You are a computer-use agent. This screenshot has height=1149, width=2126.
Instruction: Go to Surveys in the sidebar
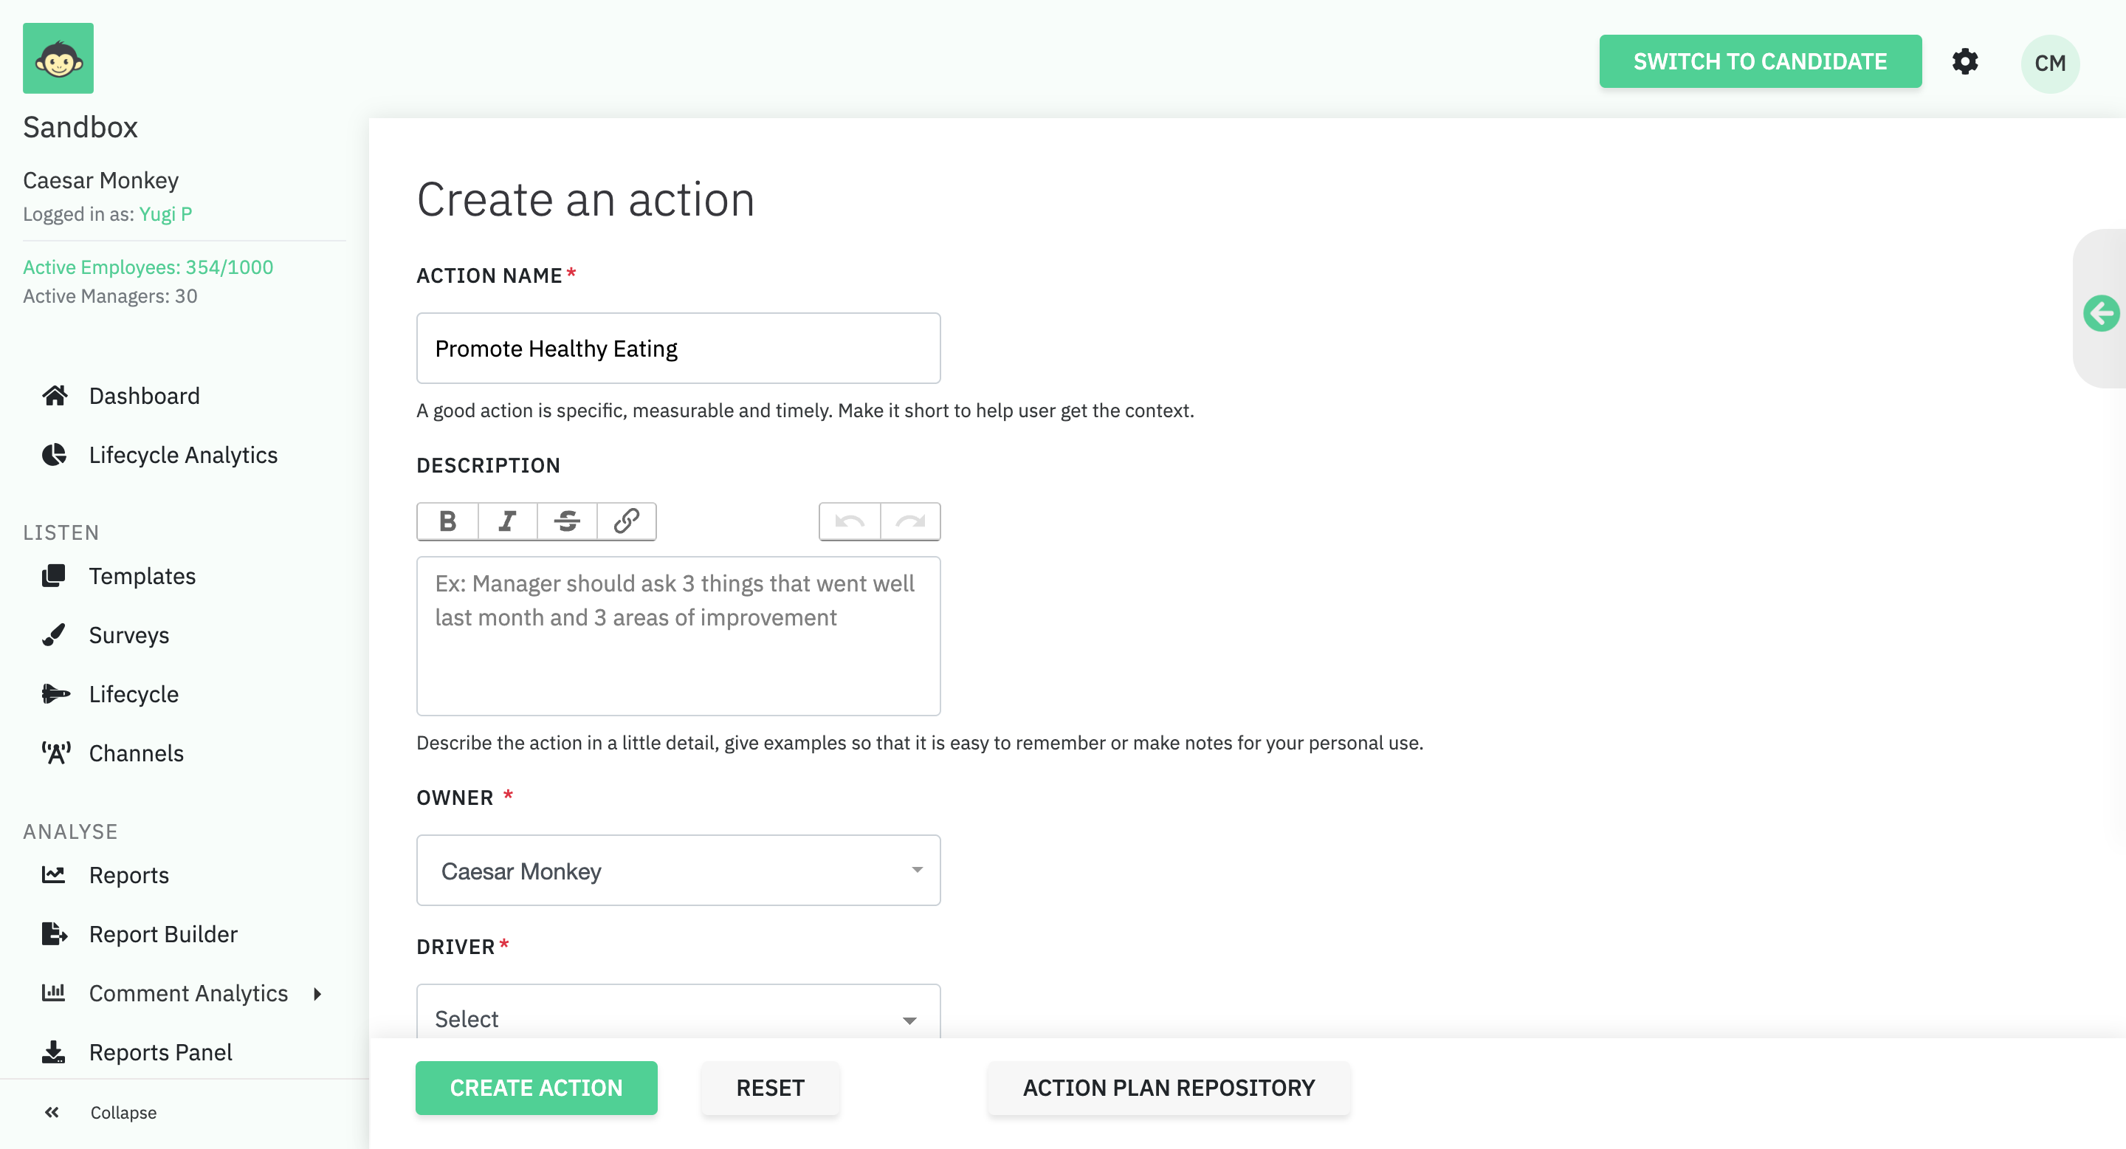pyautogui.click(x=128, y=635)
